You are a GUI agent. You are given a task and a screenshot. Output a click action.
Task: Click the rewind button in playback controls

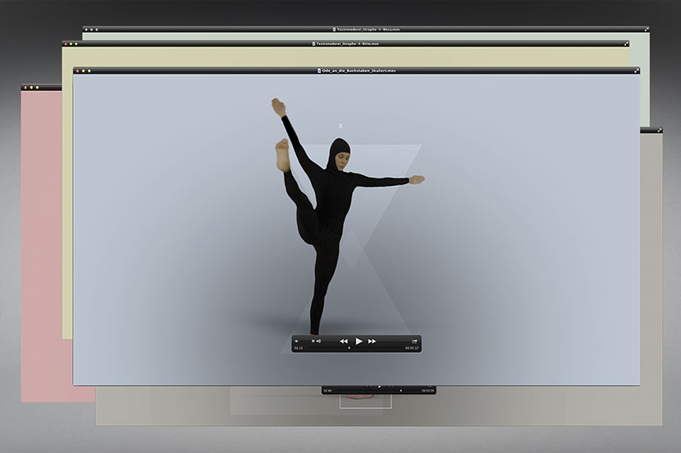(x=344, y=341)
